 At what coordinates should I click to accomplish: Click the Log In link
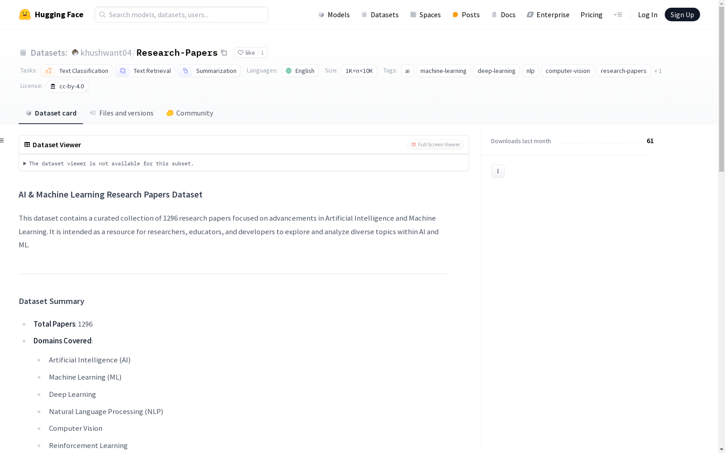[648, 14]
